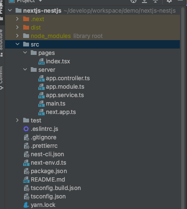Select the server folder name
This screenshot has width=187, height=209.
[47, 70]
